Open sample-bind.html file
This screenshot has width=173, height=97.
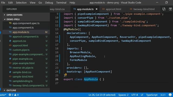click(x=23, y=77)
